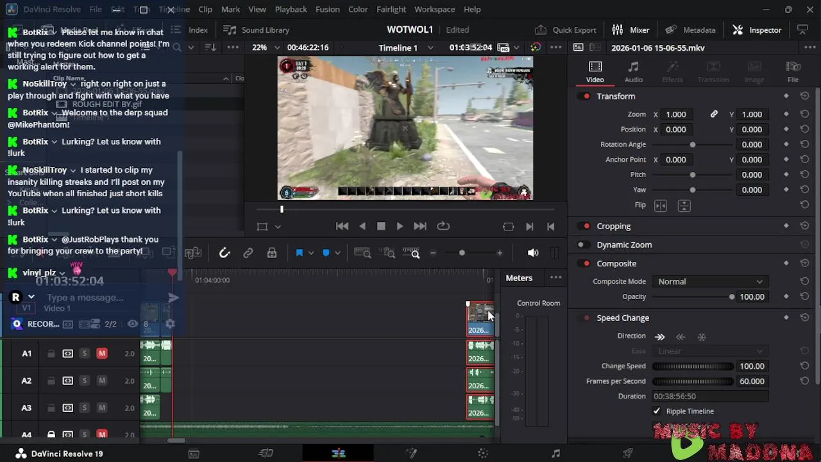Play the timeline forward
This screenshot has height=462, width=821.
(400, 227)
